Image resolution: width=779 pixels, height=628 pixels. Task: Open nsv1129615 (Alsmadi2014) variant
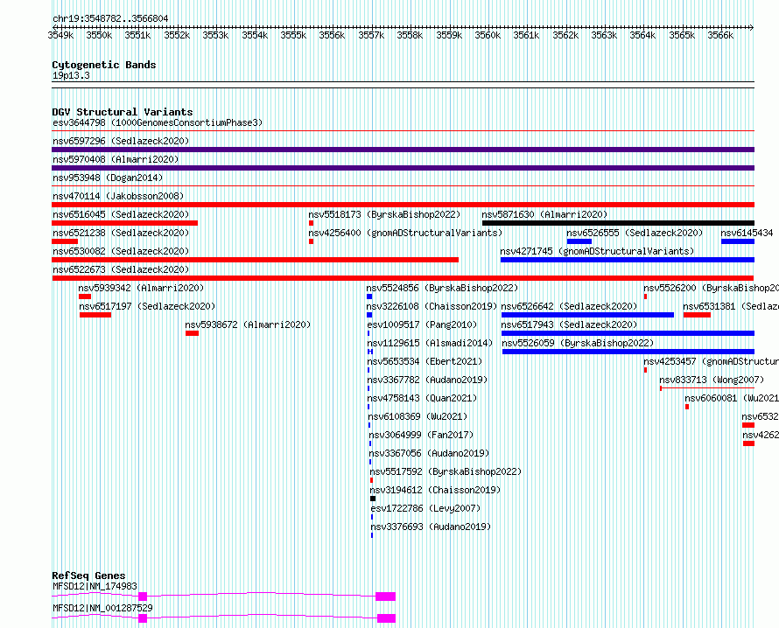tap(431, 343)
